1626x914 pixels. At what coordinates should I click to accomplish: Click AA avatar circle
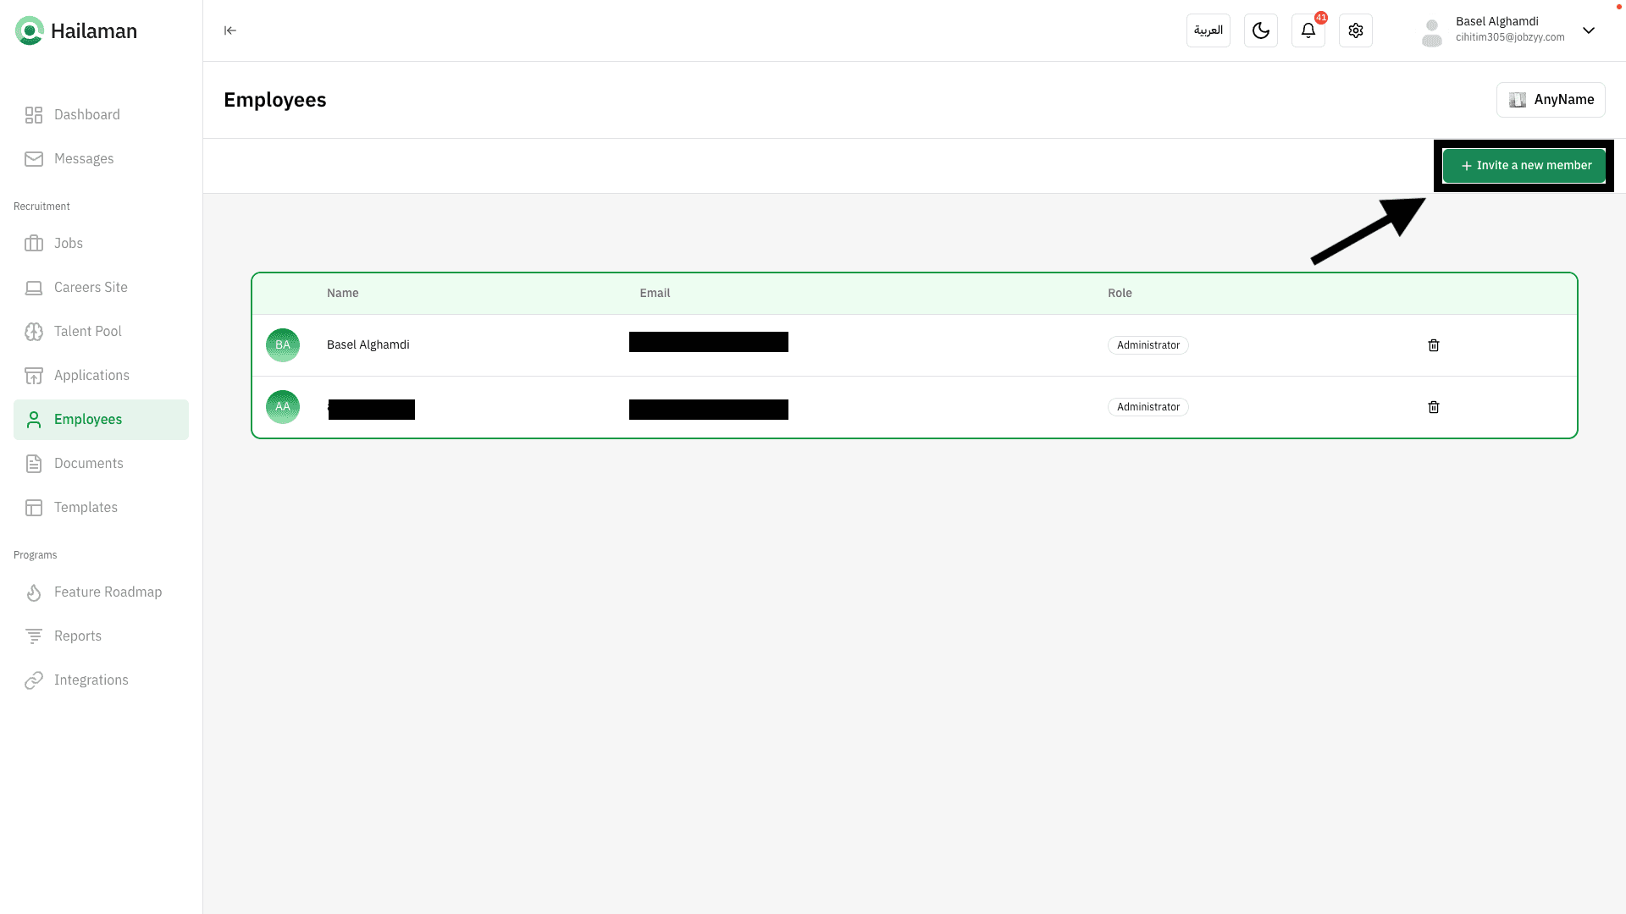point(283,407)
